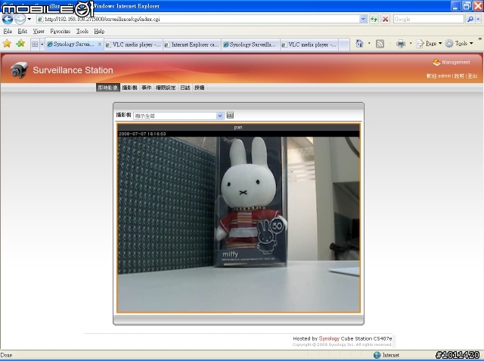
Task: Open the Edit menu
Action: (22, 31)
